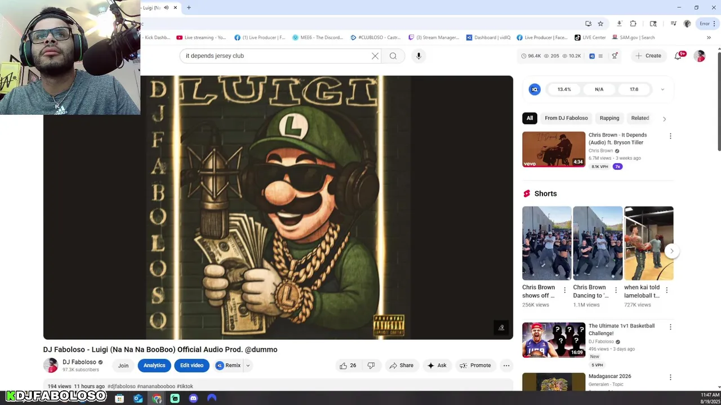
Task: Click the vidIQ trophy icon
Action: coord(615,56)
